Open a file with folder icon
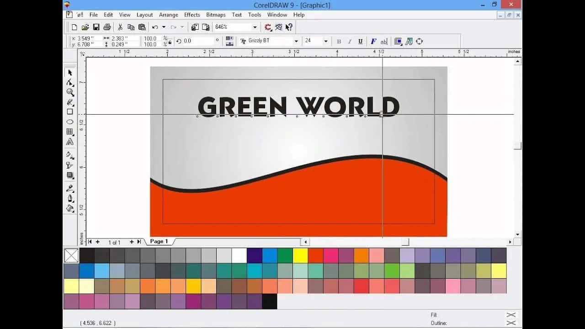 pyautogui.click(x=85, y=27)
